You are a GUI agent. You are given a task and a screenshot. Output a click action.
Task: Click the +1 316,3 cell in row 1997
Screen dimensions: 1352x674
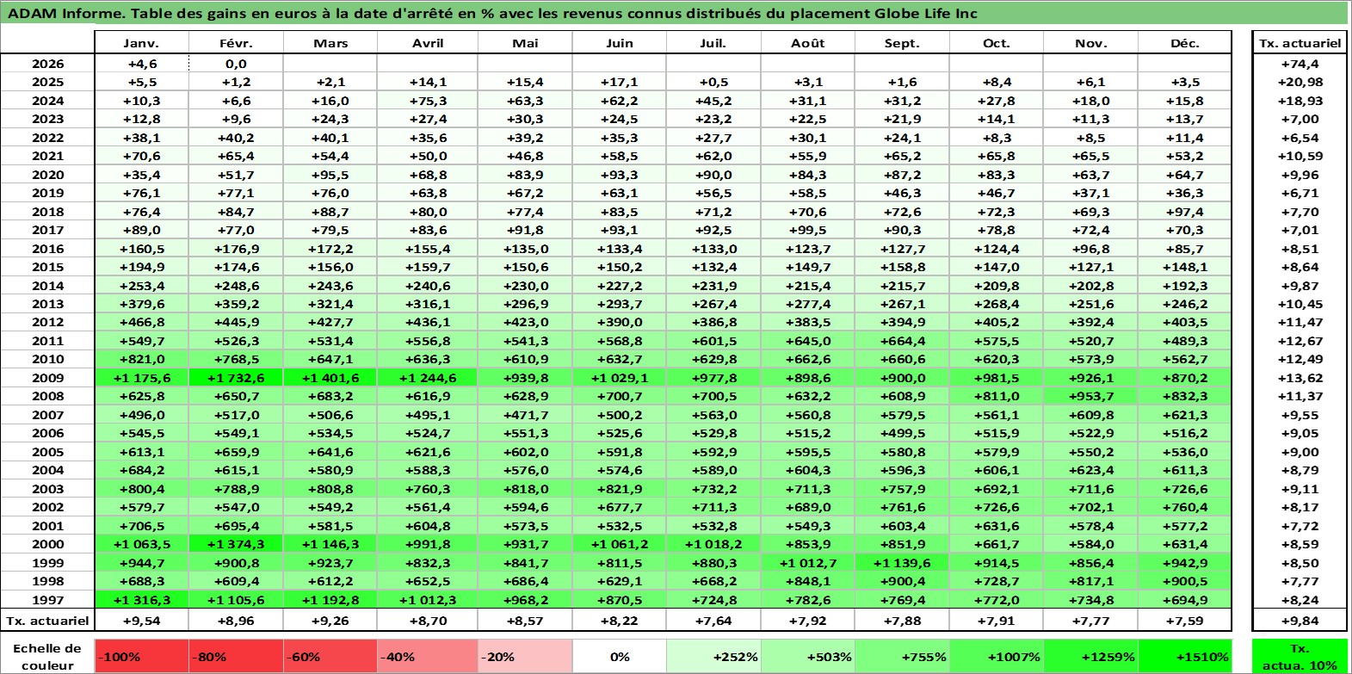pyautogui.click(x=141, y=600)
